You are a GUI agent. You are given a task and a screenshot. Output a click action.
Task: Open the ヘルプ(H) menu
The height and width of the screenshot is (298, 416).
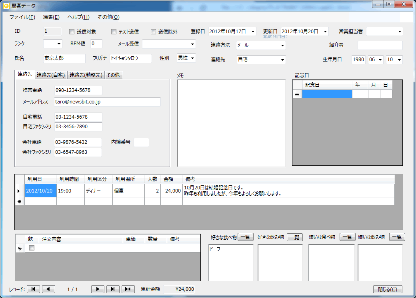click(x=78, y=17)
